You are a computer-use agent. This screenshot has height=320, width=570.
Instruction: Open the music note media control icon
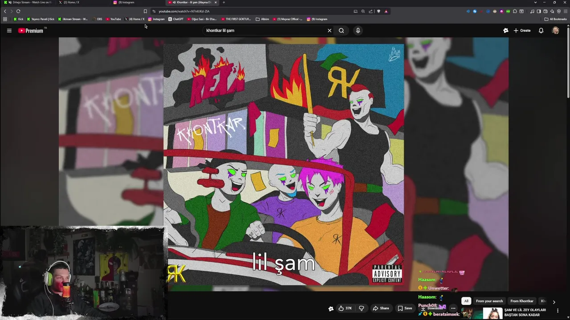coord(532,11)
